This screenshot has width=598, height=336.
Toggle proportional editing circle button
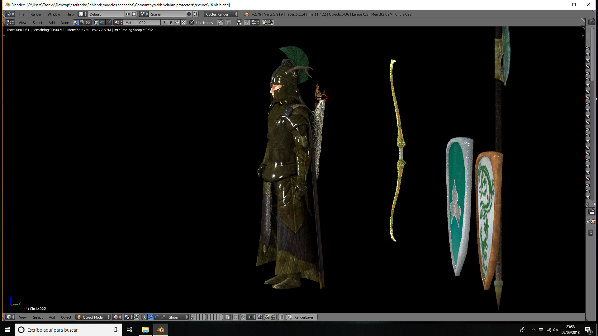pyautogui.click(x=235, y=317)
